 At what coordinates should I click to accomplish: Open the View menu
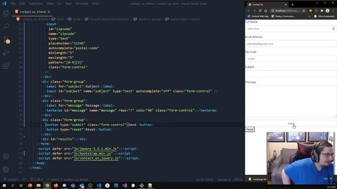[49, 4]
